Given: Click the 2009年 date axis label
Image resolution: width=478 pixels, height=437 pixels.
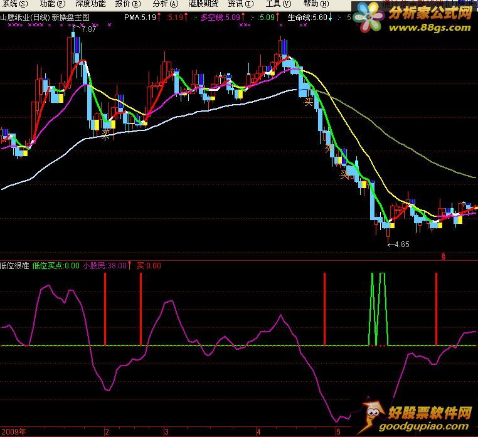Looking at the screenshot, I should pyautogui.click(x=14, y=432).
